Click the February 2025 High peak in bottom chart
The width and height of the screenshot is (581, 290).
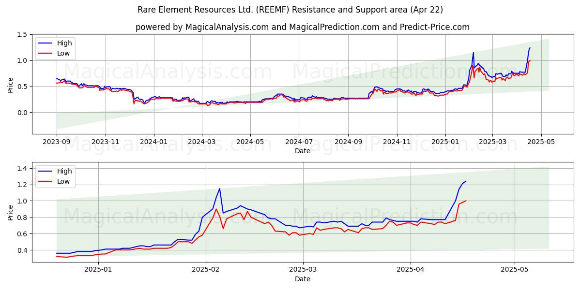pos(219,188)
